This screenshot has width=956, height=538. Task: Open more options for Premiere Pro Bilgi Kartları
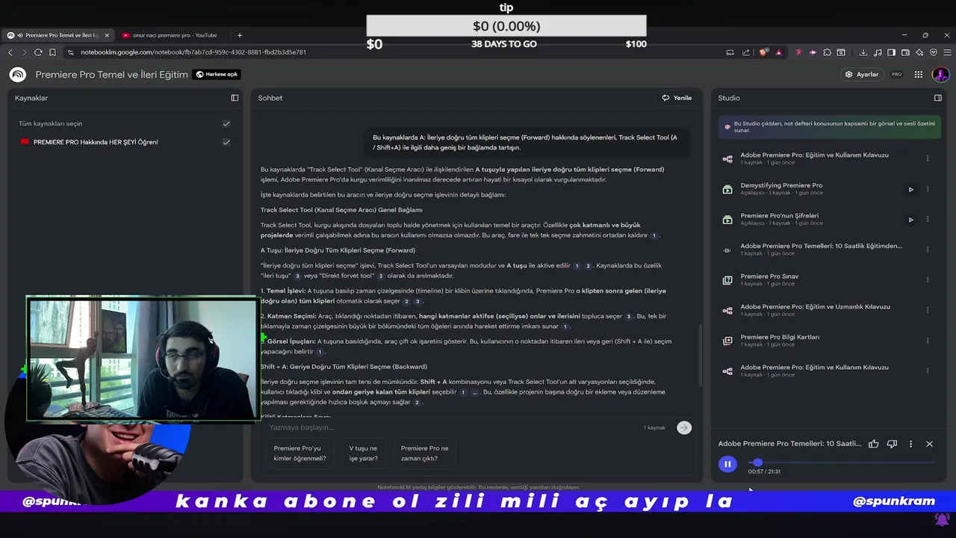tap(928, 341)
